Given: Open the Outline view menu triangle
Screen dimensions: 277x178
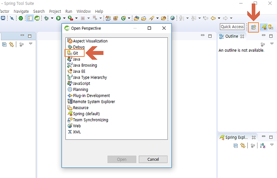Looking at the screenshot, I should click(272, 44).
